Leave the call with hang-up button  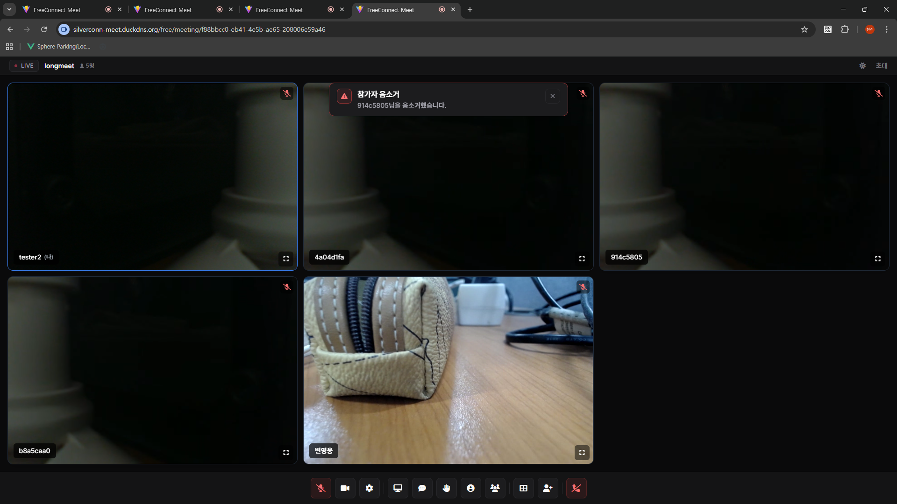pyautogui.click(x=576, y=488)
